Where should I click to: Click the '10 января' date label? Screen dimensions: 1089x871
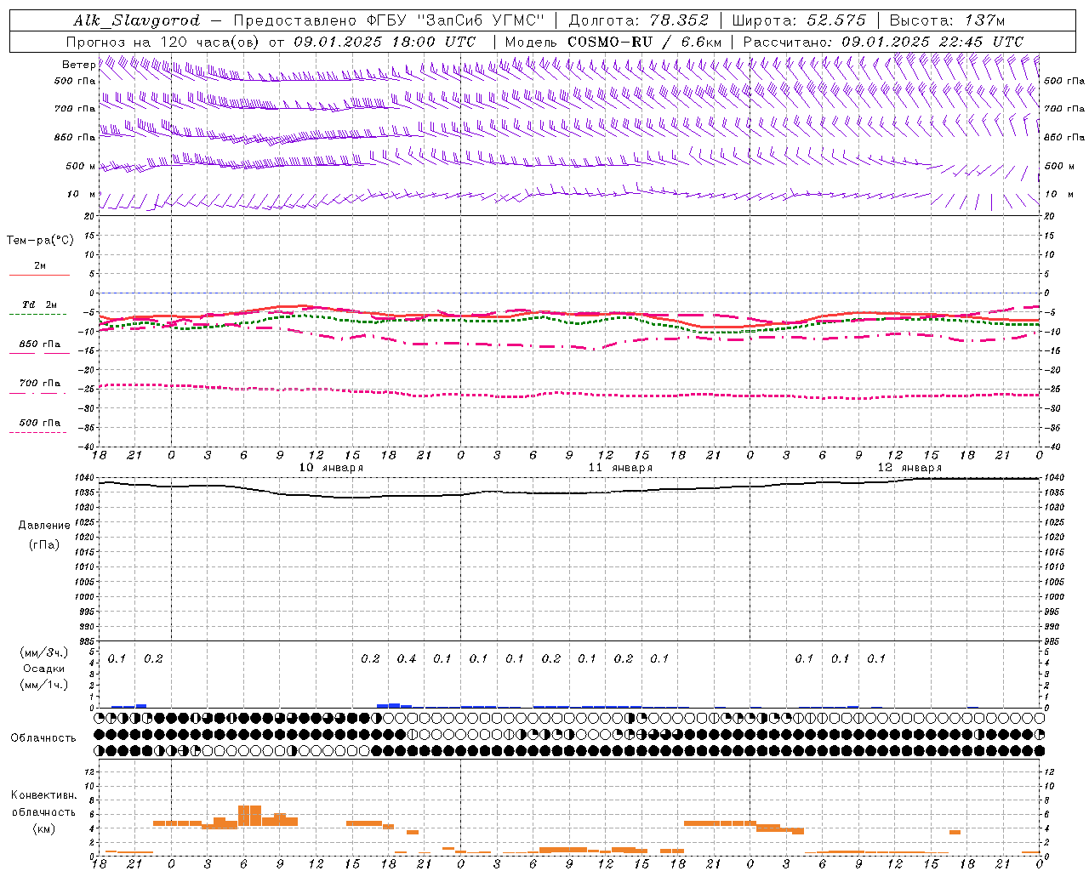[331, 468]
